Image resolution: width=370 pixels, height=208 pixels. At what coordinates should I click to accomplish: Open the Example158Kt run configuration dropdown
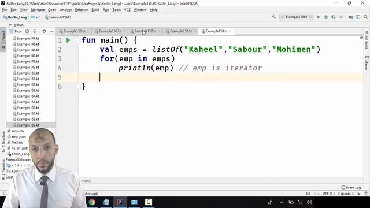point(297,17)
